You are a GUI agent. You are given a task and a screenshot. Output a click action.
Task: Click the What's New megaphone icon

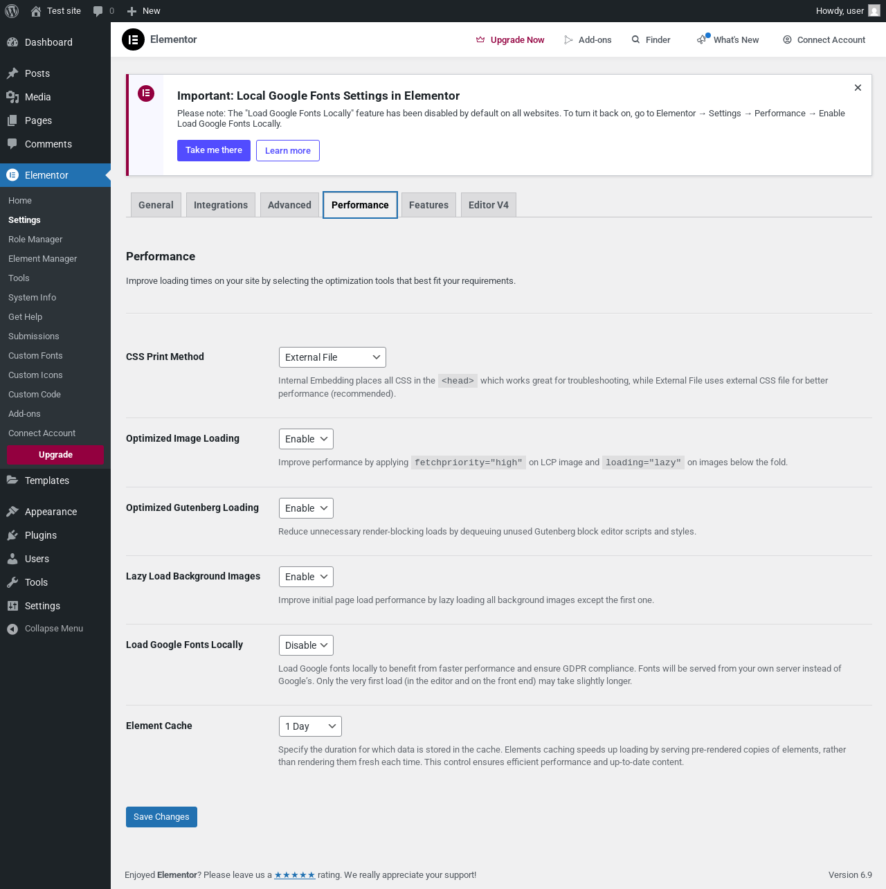[703, 39]
